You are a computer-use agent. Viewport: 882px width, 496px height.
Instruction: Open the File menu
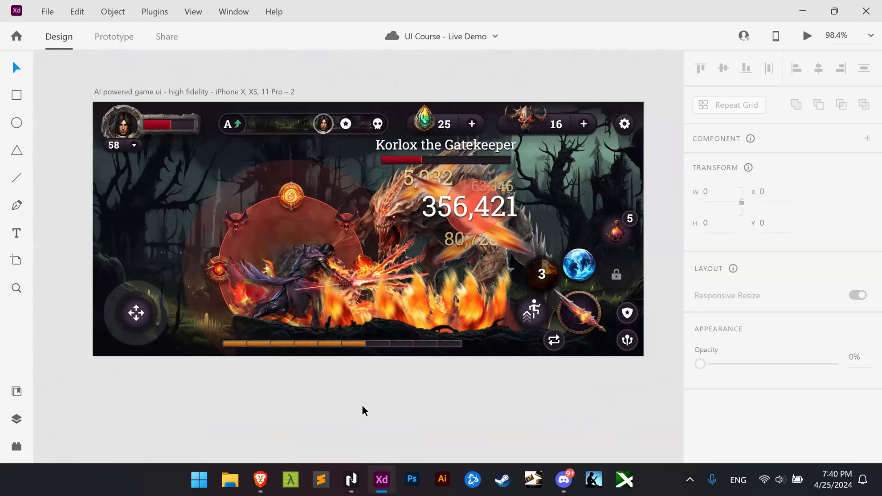(x=47, y=12)
